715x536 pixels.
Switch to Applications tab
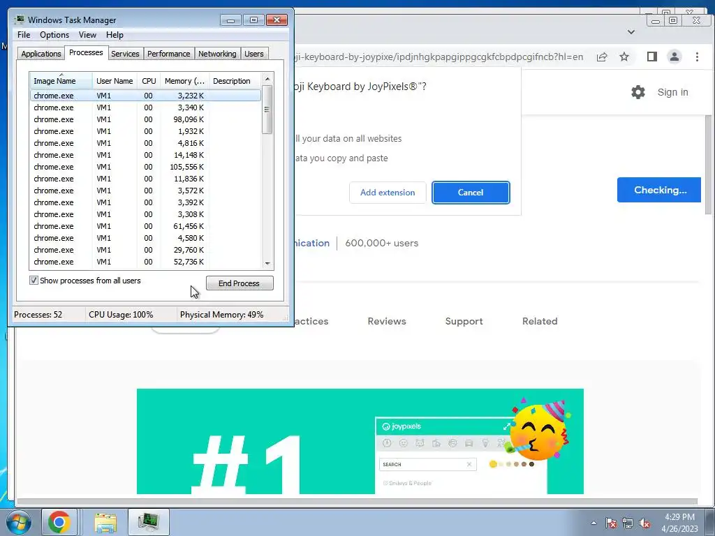pos(41,54)
